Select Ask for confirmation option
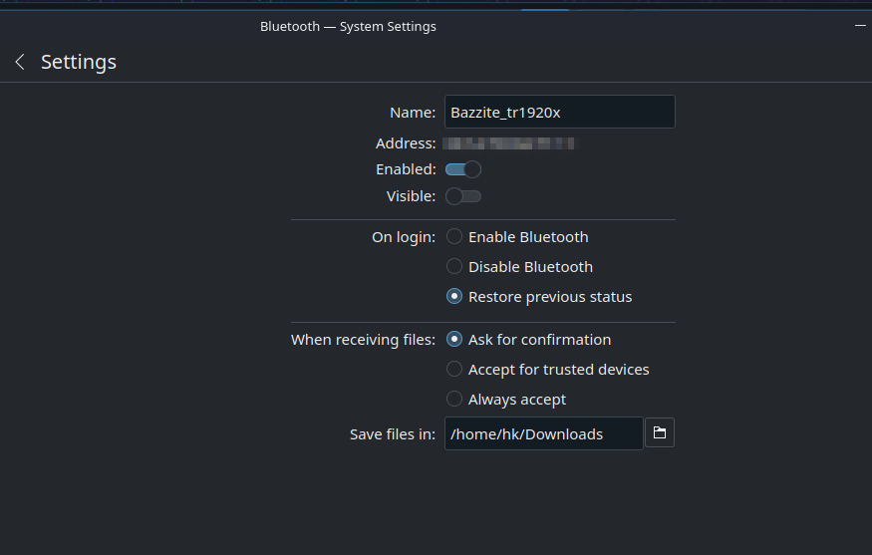This screenshot has height=555, width=872. [x=454, y=340]
